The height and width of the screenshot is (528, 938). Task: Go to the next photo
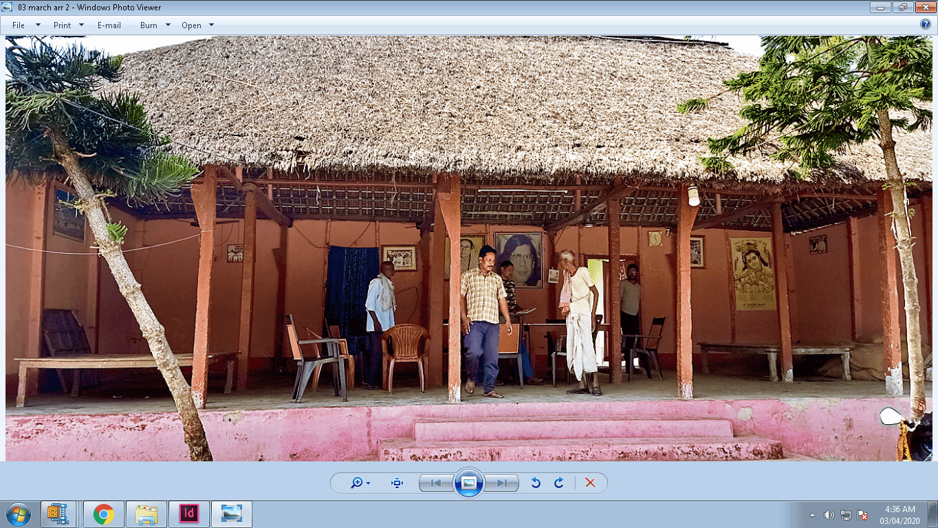501,483
